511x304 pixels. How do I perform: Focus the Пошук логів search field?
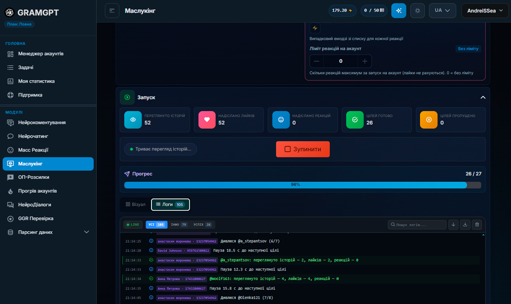417,225
